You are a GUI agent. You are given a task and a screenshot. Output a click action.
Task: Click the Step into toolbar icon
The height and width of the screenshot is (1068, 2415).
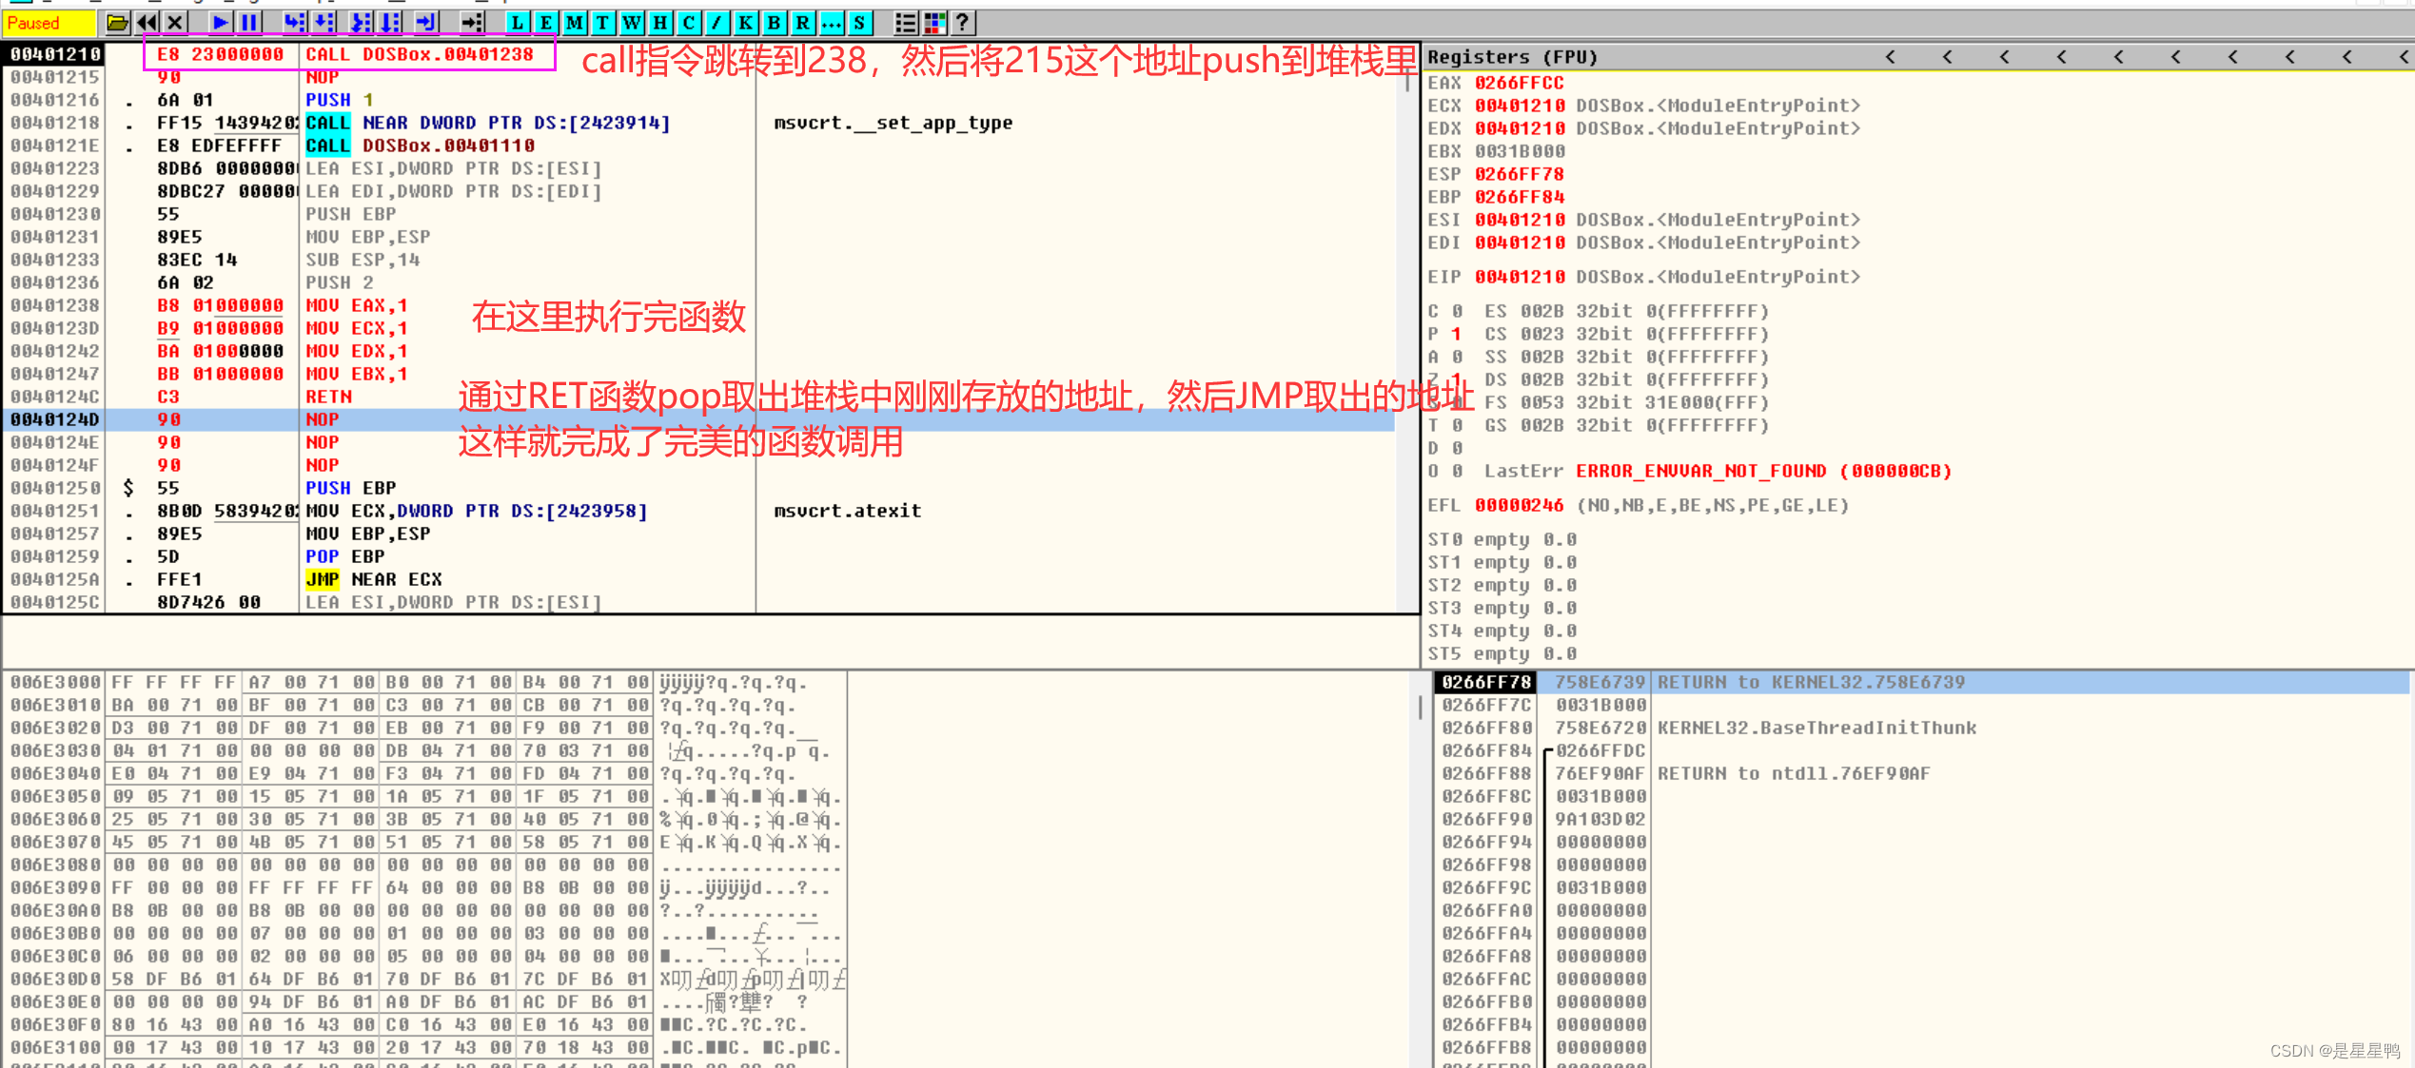[295, 22]
